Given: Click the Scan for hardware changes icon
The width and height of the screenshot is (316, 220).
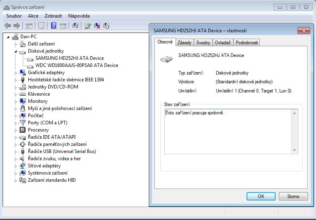Looking at the screenshot, I should click(75, 26).
